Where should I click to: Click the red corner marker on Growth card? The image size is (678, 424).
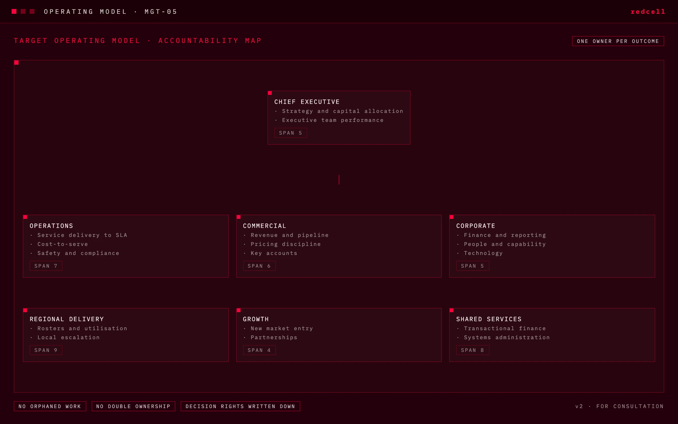pos(238,310)
